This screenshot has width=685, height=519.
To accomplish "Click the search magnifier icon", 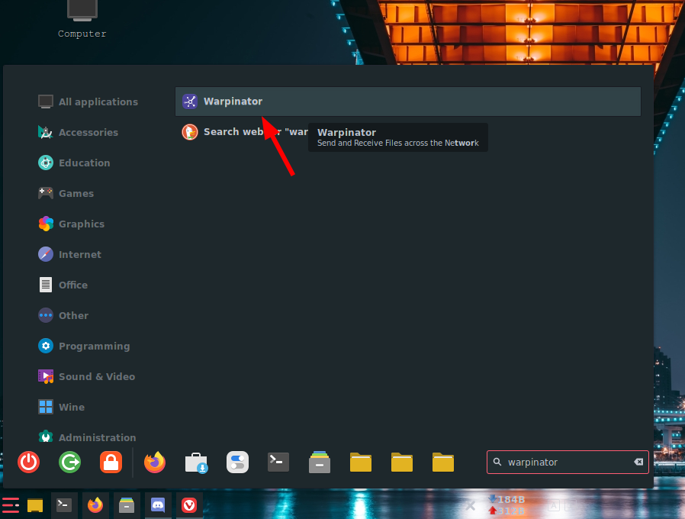I will click(x=497, y=462).
